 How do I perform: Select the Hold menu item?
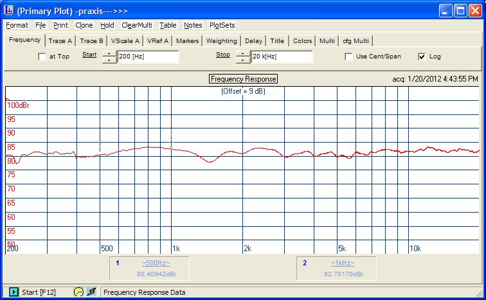pos(107,25)
